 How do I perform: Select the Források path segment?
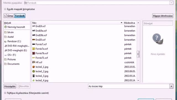point(20,16)
